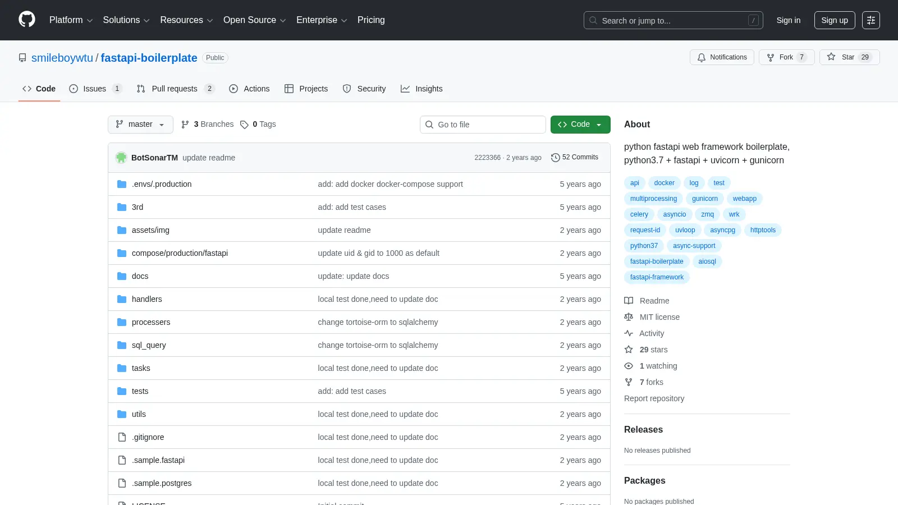Click the gunicorn topic tag
The image size is (898, 505).
pos(705,199)
